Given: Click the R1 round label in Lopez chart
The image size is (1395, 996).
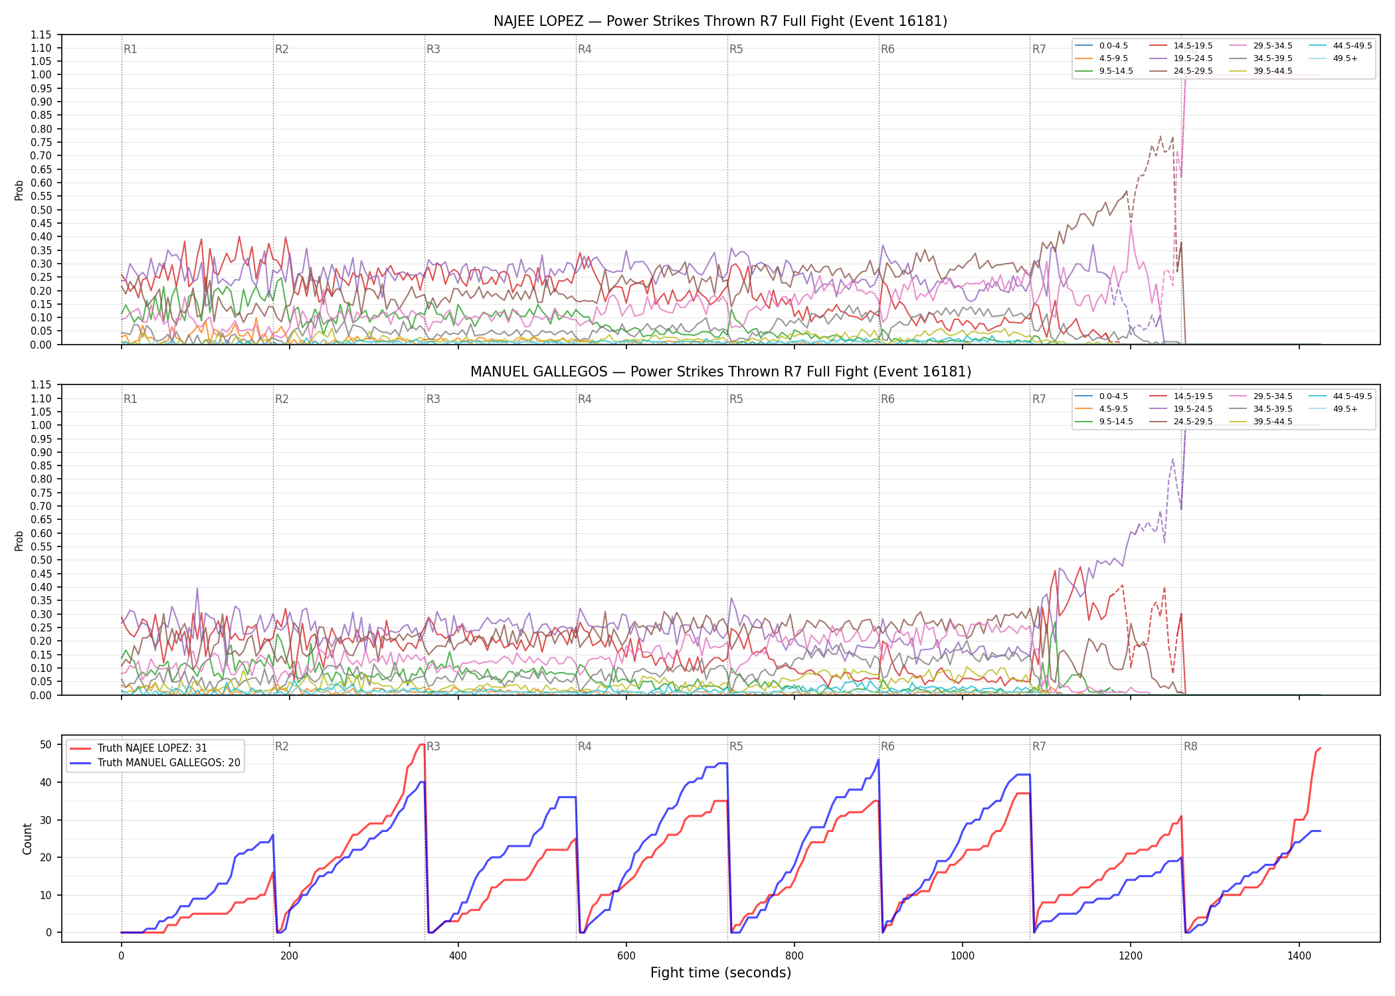Looking at the screenshot, I should click(130, 49).
